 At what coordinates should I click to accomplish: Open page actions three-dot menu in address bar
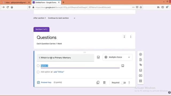[133, 7]
